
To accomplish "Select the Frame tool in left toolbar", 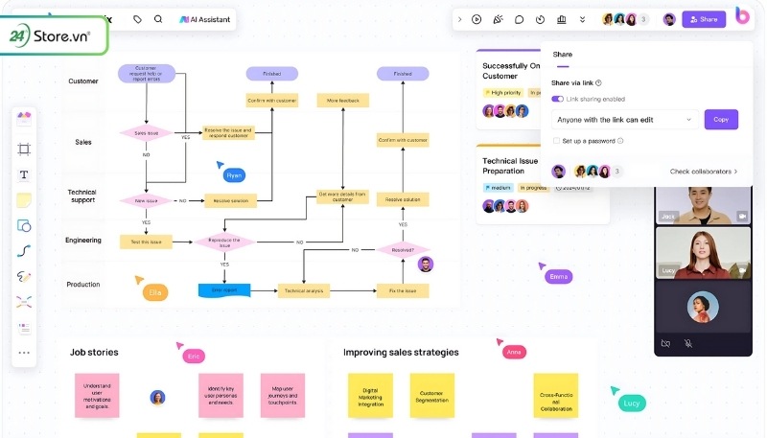I will tap(24, 150).
